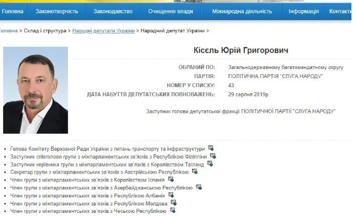Click Член групи Республікою Албанія text
The width and height of the screenshot is (353, 216).
(x=88, y=195)
